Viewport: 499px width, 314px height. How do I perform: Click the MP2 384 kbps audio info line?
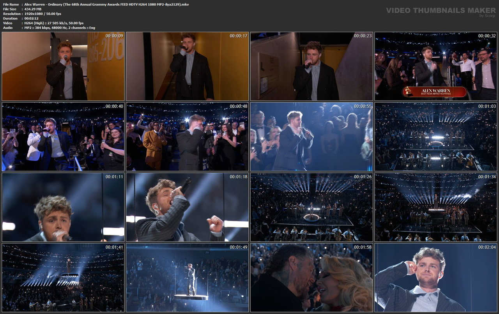(x=60, y=28)
